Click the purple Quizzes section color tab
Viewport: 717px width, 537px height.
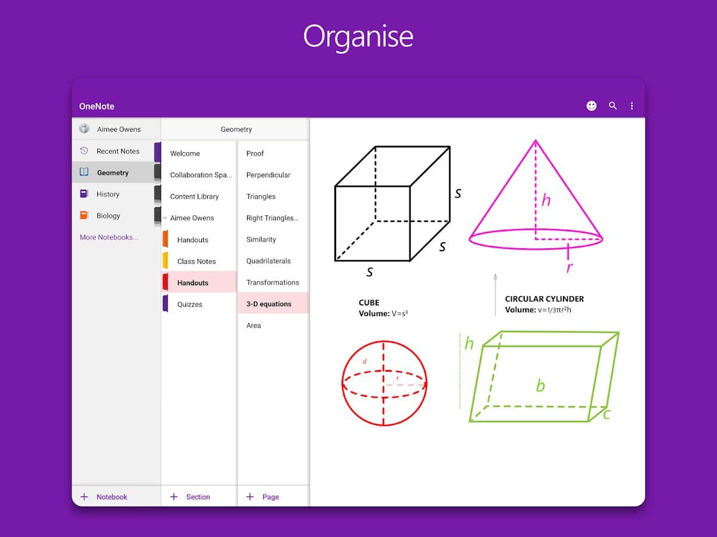165,304
